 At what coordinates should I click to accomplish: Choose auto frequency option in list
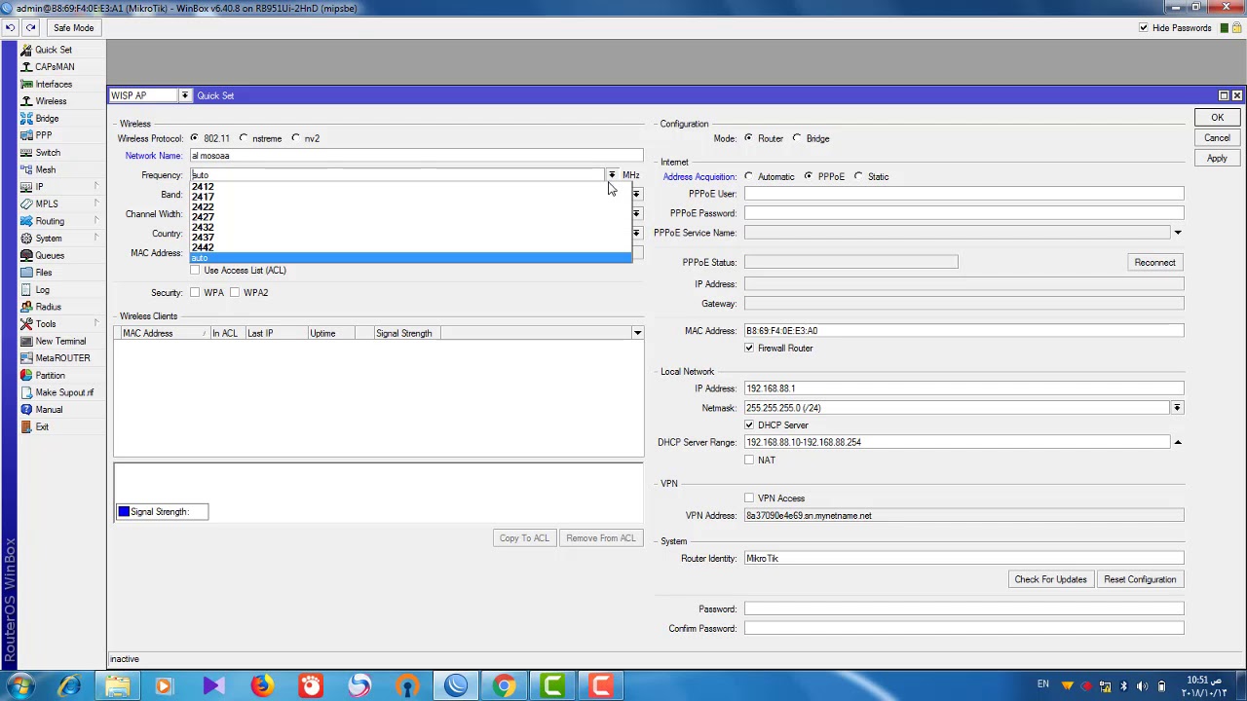[x=411, y=258]
